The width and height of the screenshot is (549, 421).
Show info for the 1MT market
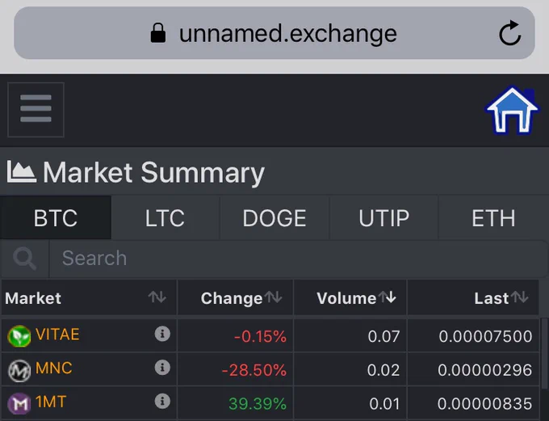tap(162, 401)
